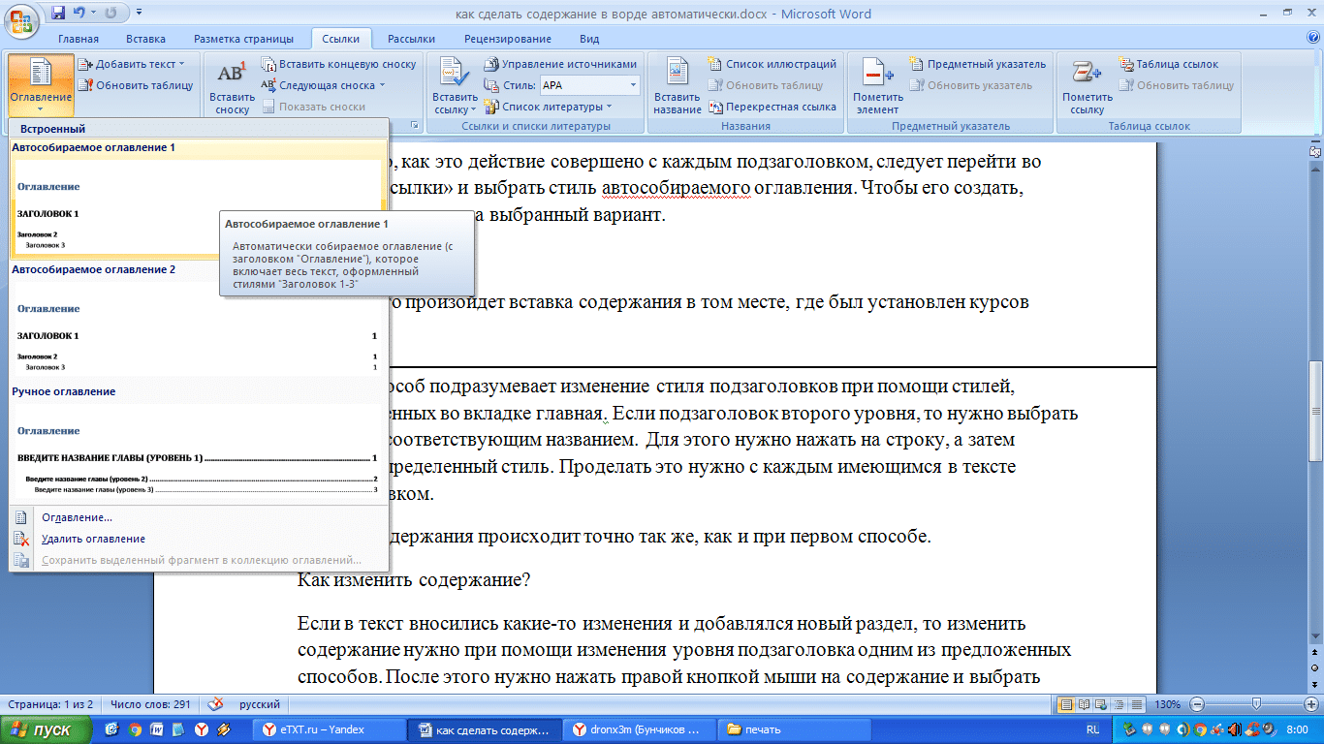Open the Word Help question icon
The image size is (1324, 744).
[x=1311, y=38]
